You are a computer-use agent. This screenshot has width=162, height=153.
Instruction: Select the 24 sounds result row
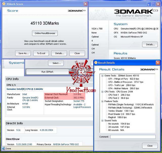[119, 127]
